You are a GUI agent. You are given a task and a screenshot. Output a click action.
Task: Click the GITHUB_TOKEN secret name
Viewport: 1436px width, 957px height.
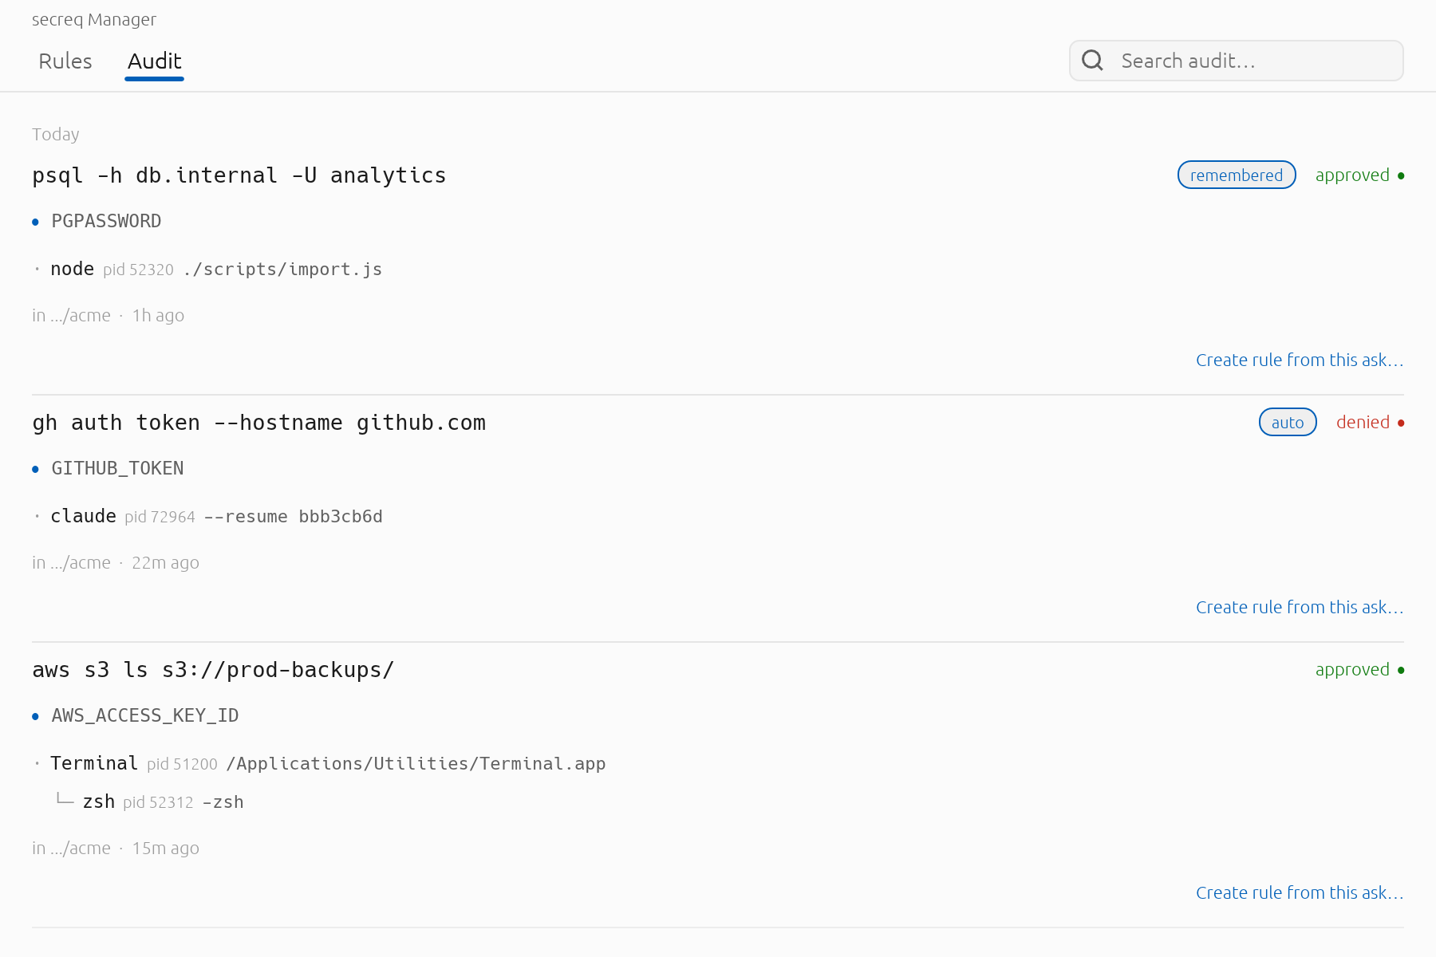coord(117,469)
